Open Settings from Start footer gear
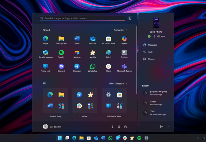Image resolution: width=206 pixels, height=142 pixels. 119,127
